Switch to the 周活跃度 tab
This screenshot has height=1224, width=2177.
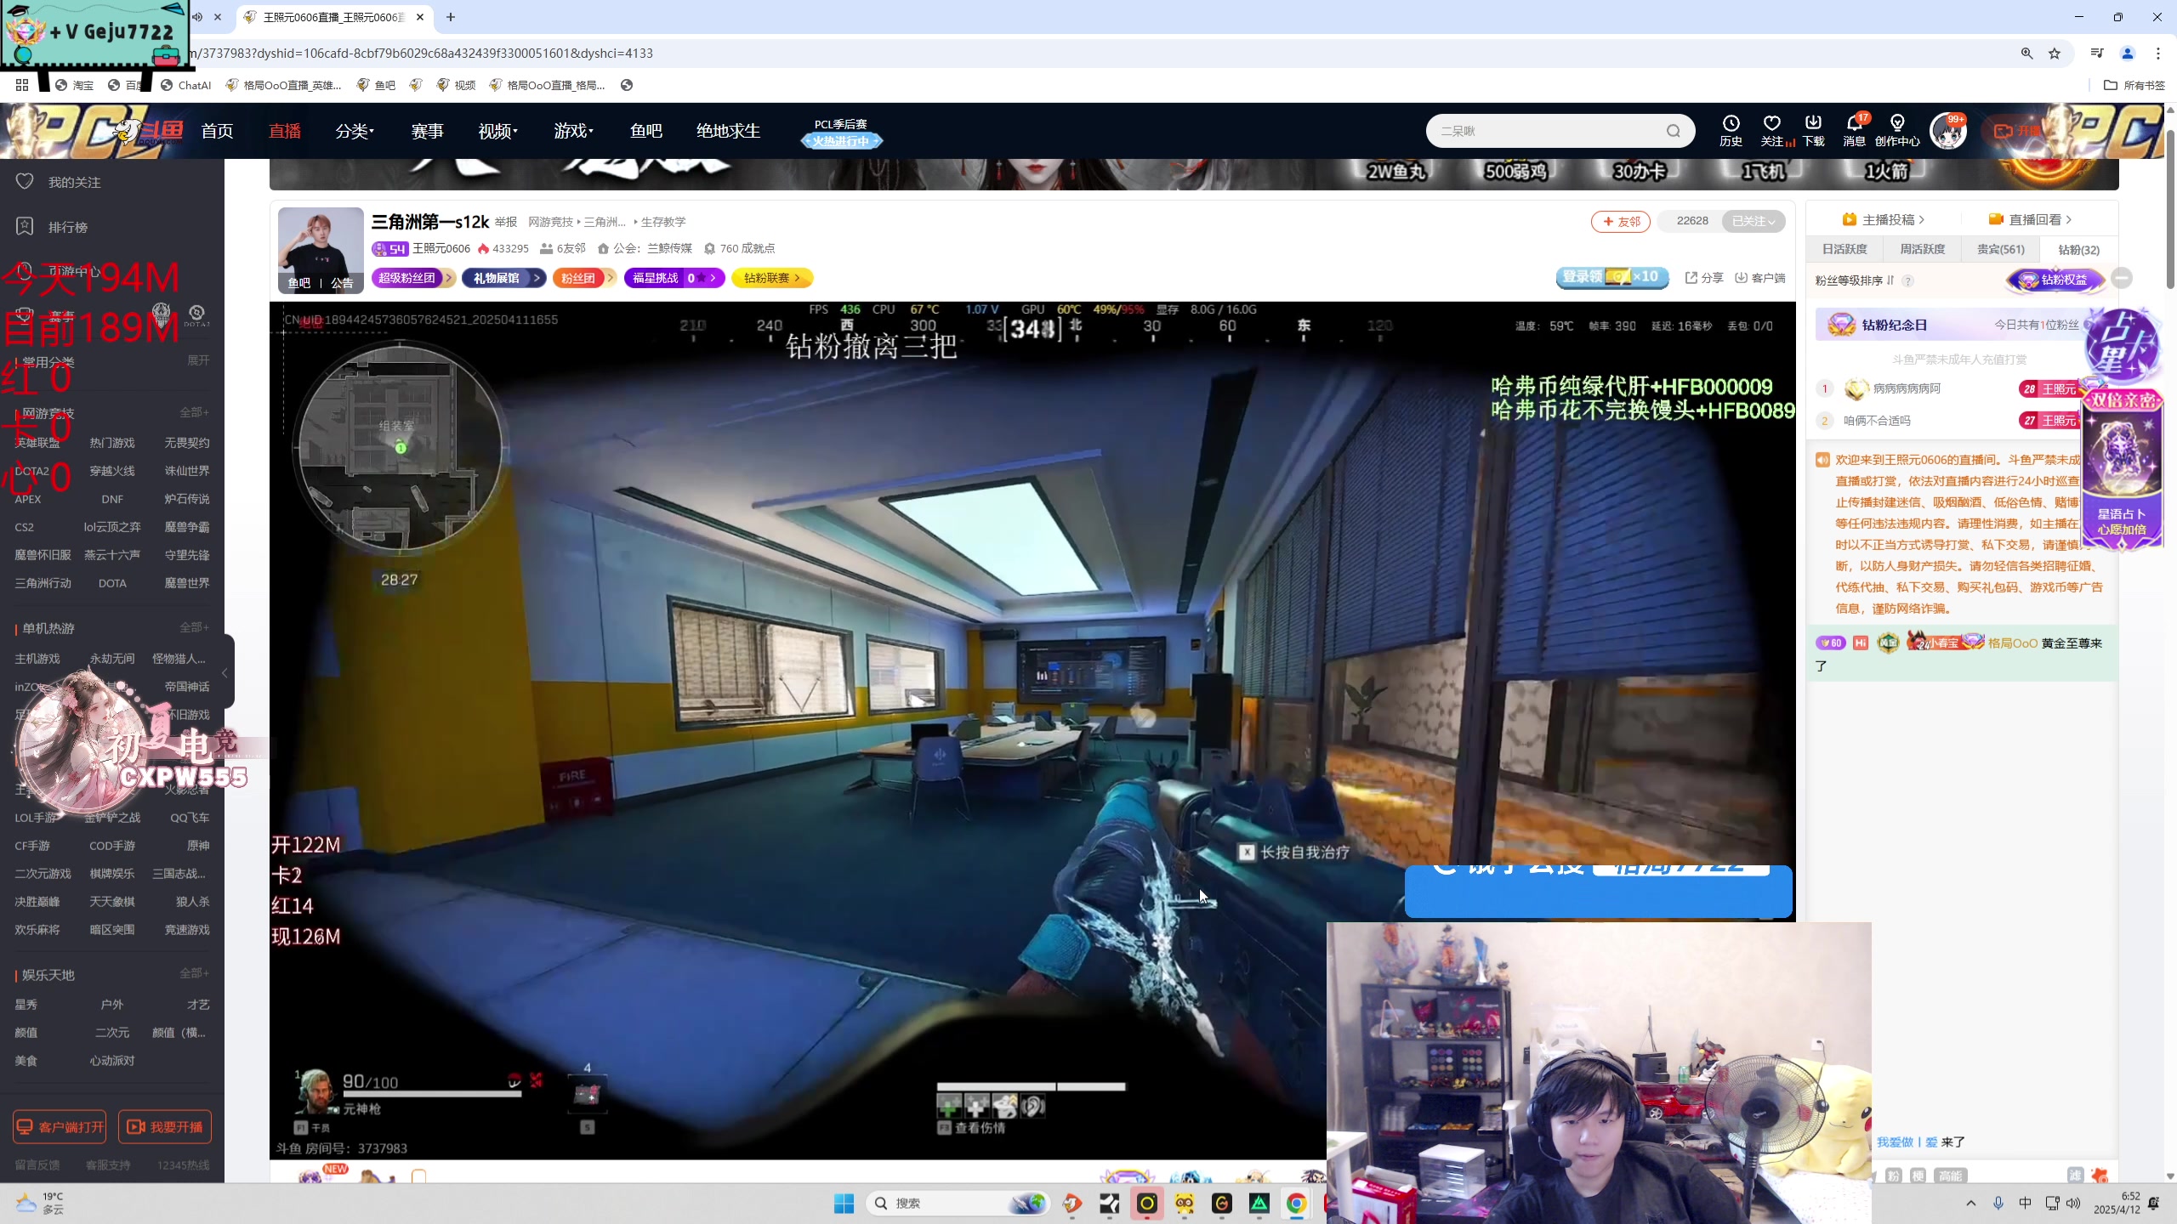(x=1923, y=249)
